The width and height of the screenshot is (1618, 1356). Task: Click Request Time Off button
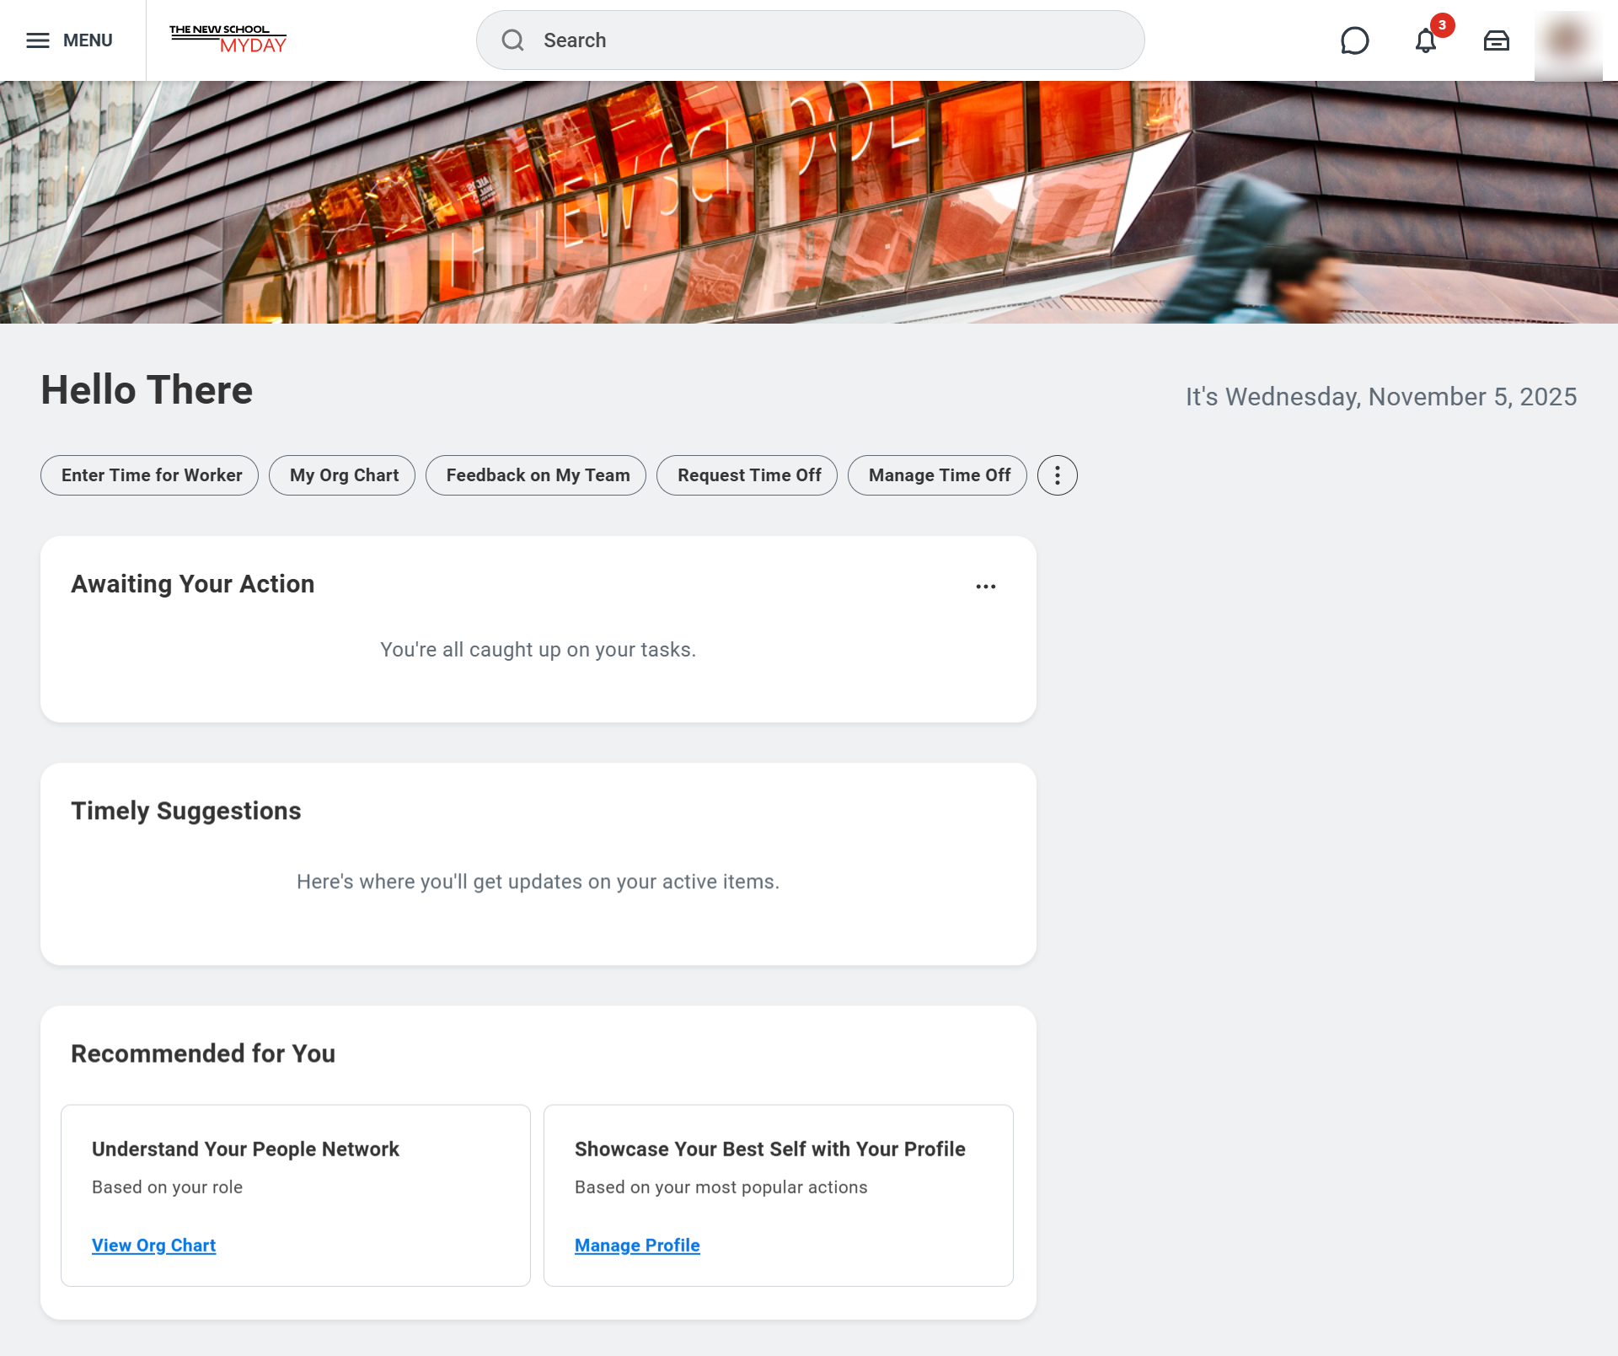coord(747,475)
